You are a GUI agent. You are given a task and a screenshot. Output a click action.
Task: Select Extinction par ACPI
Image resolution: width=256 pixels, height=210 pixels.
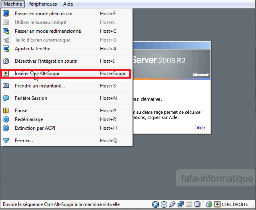click(x=67, y=128)
